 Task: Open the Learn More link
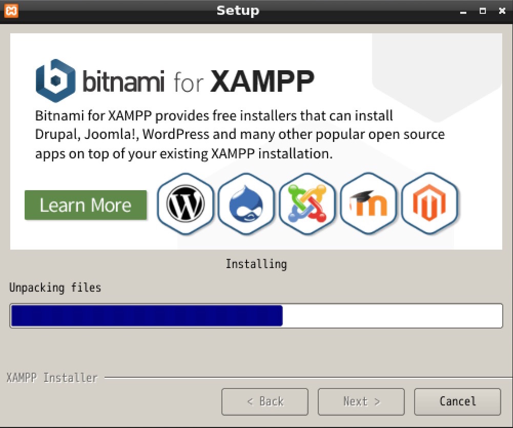pos(86,205)
